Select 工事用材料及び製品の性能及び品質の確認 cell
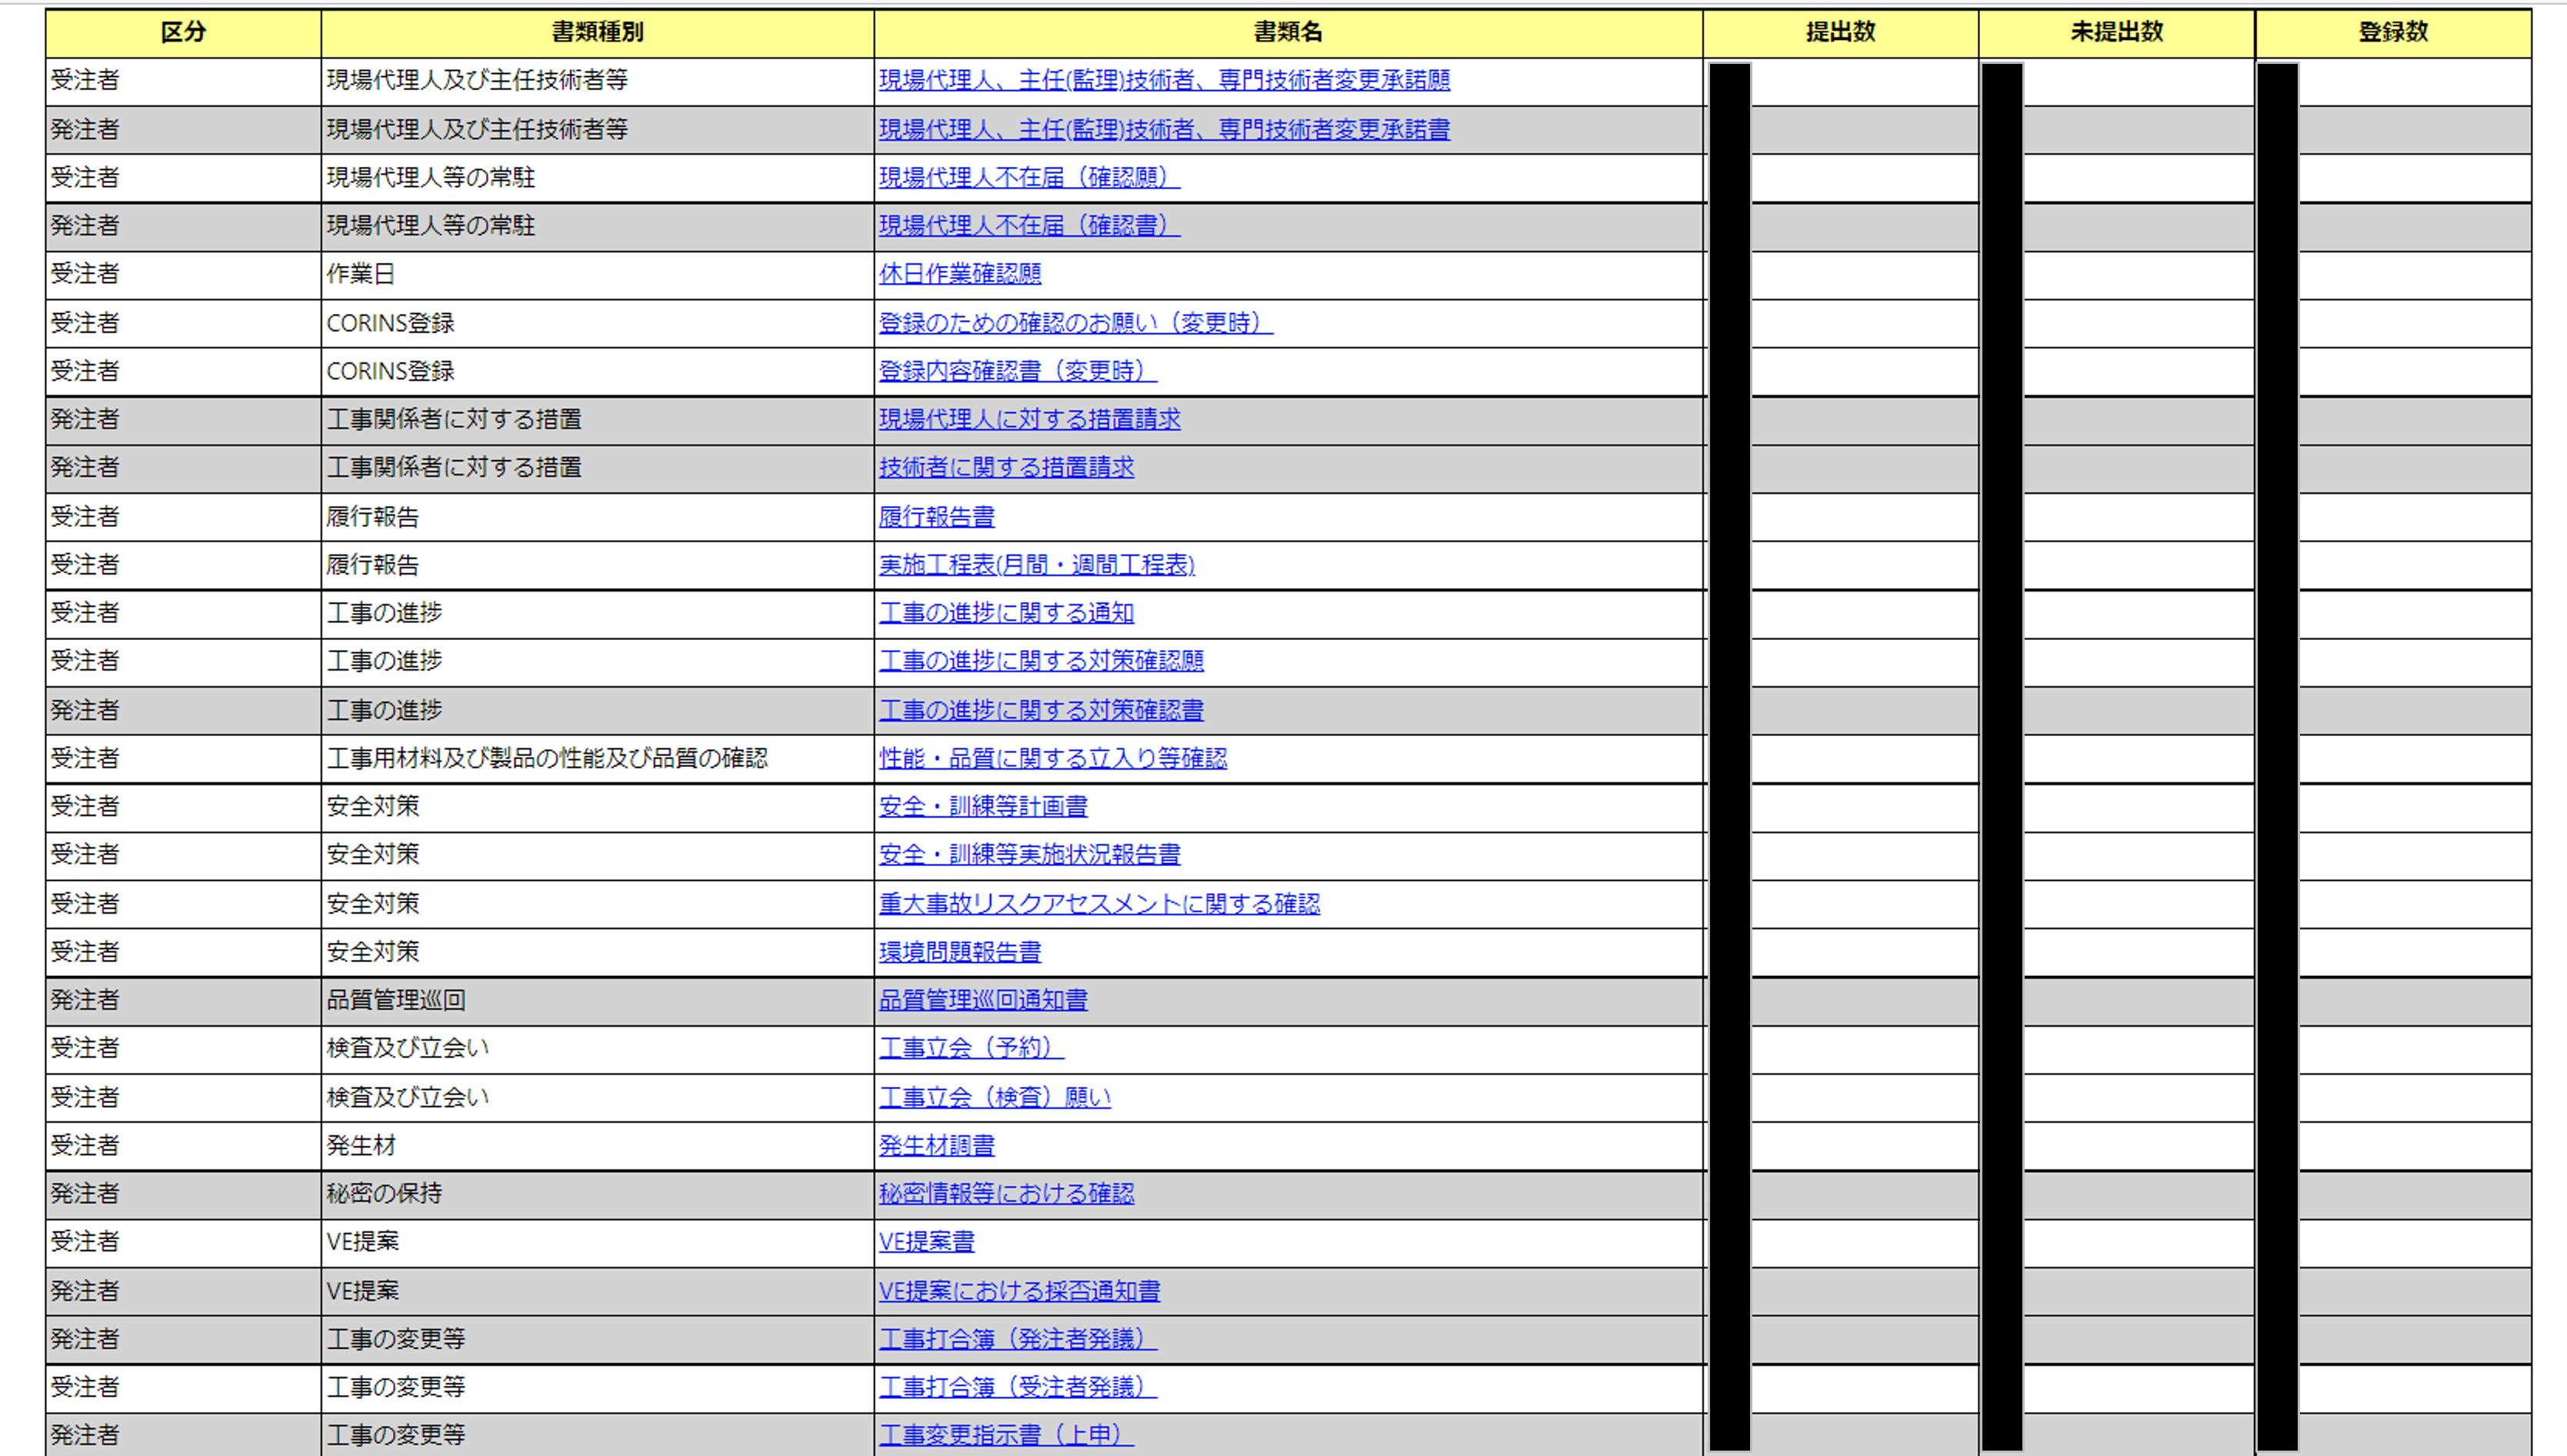Viewport: 2567px width, 1456px height. tap(598, 758)
